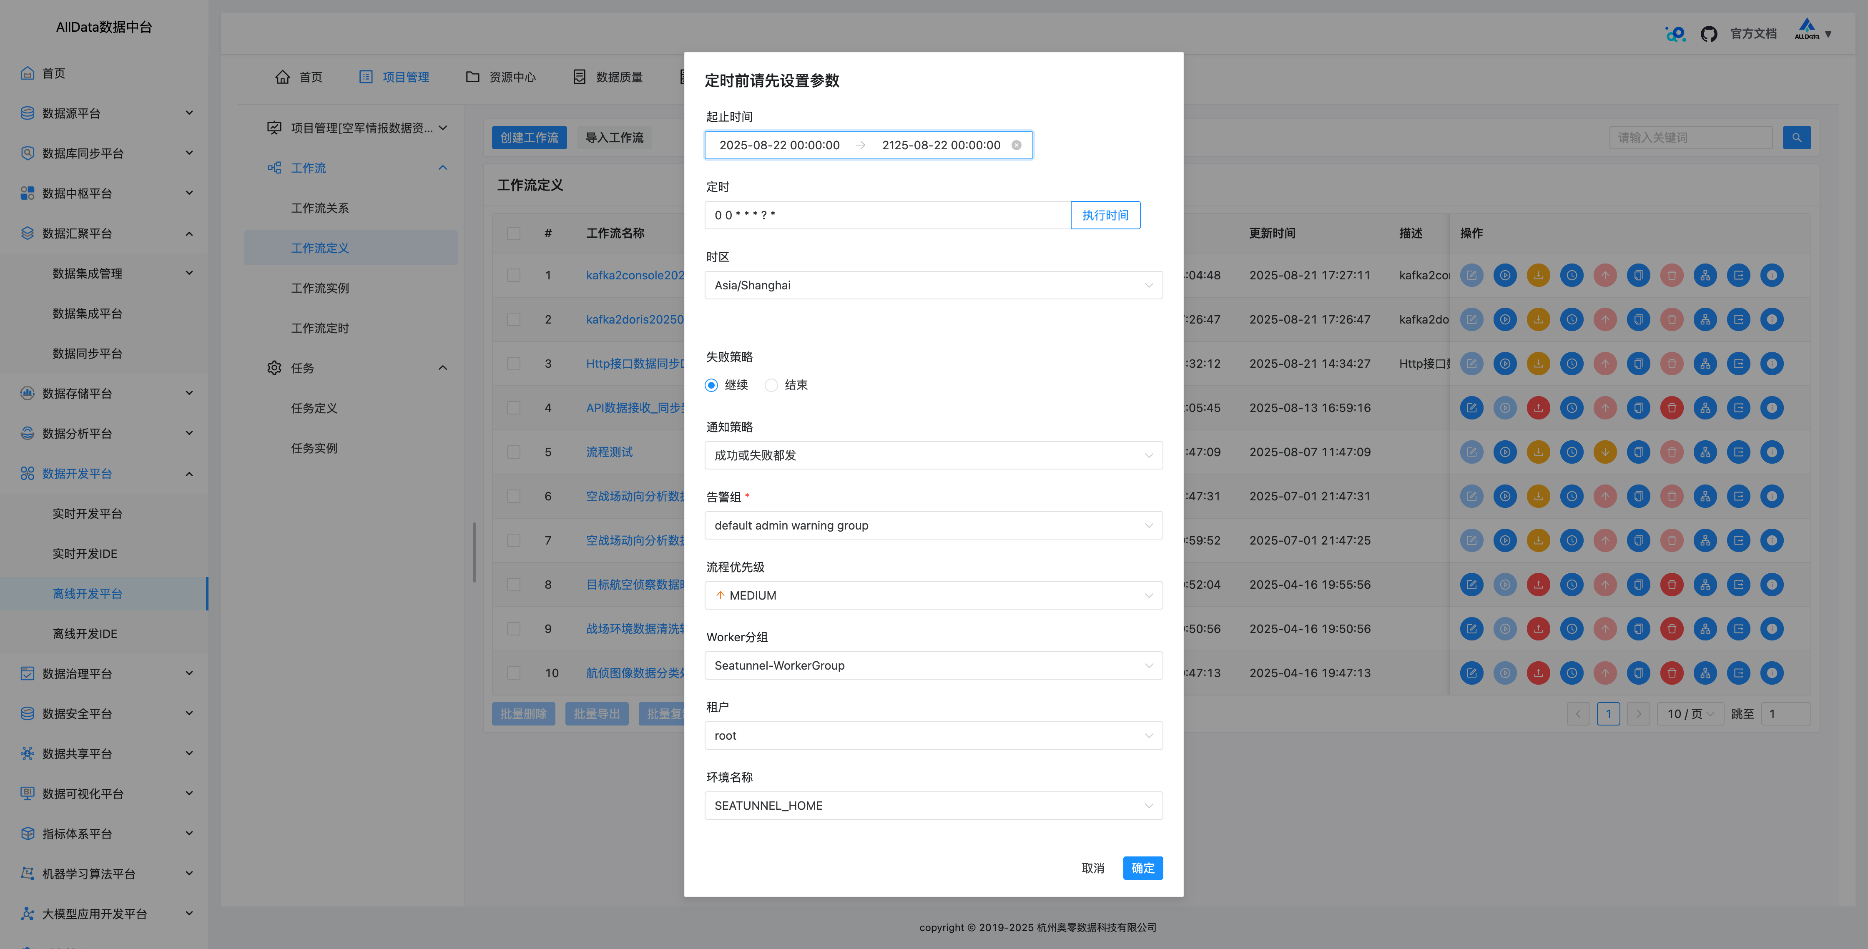Check the checkbox for row 3
The width and height of the screenshot is (1868, 949).
pos(513,363)
